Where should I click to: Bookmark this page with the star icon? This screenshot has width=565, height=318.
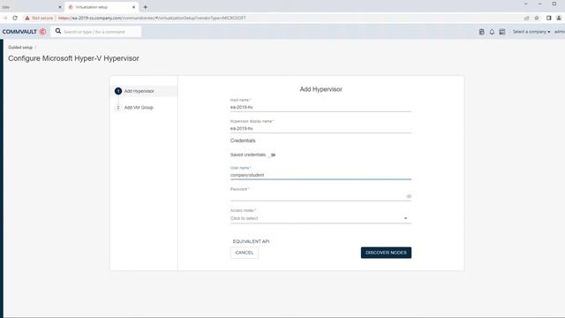tap(537, 18)
